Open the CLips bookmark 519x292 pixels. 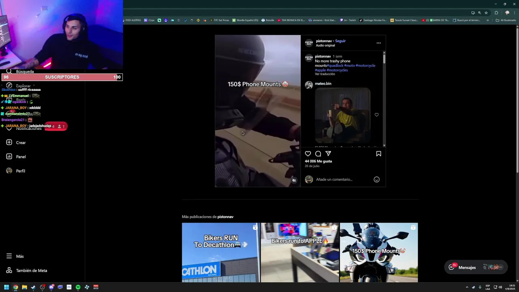coord(149,20)
